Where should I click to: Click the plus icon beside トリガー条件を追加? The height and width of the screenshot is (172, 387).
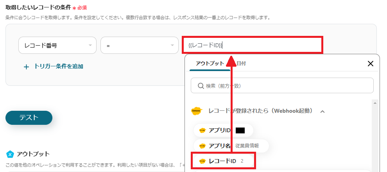tap(27, 67)
